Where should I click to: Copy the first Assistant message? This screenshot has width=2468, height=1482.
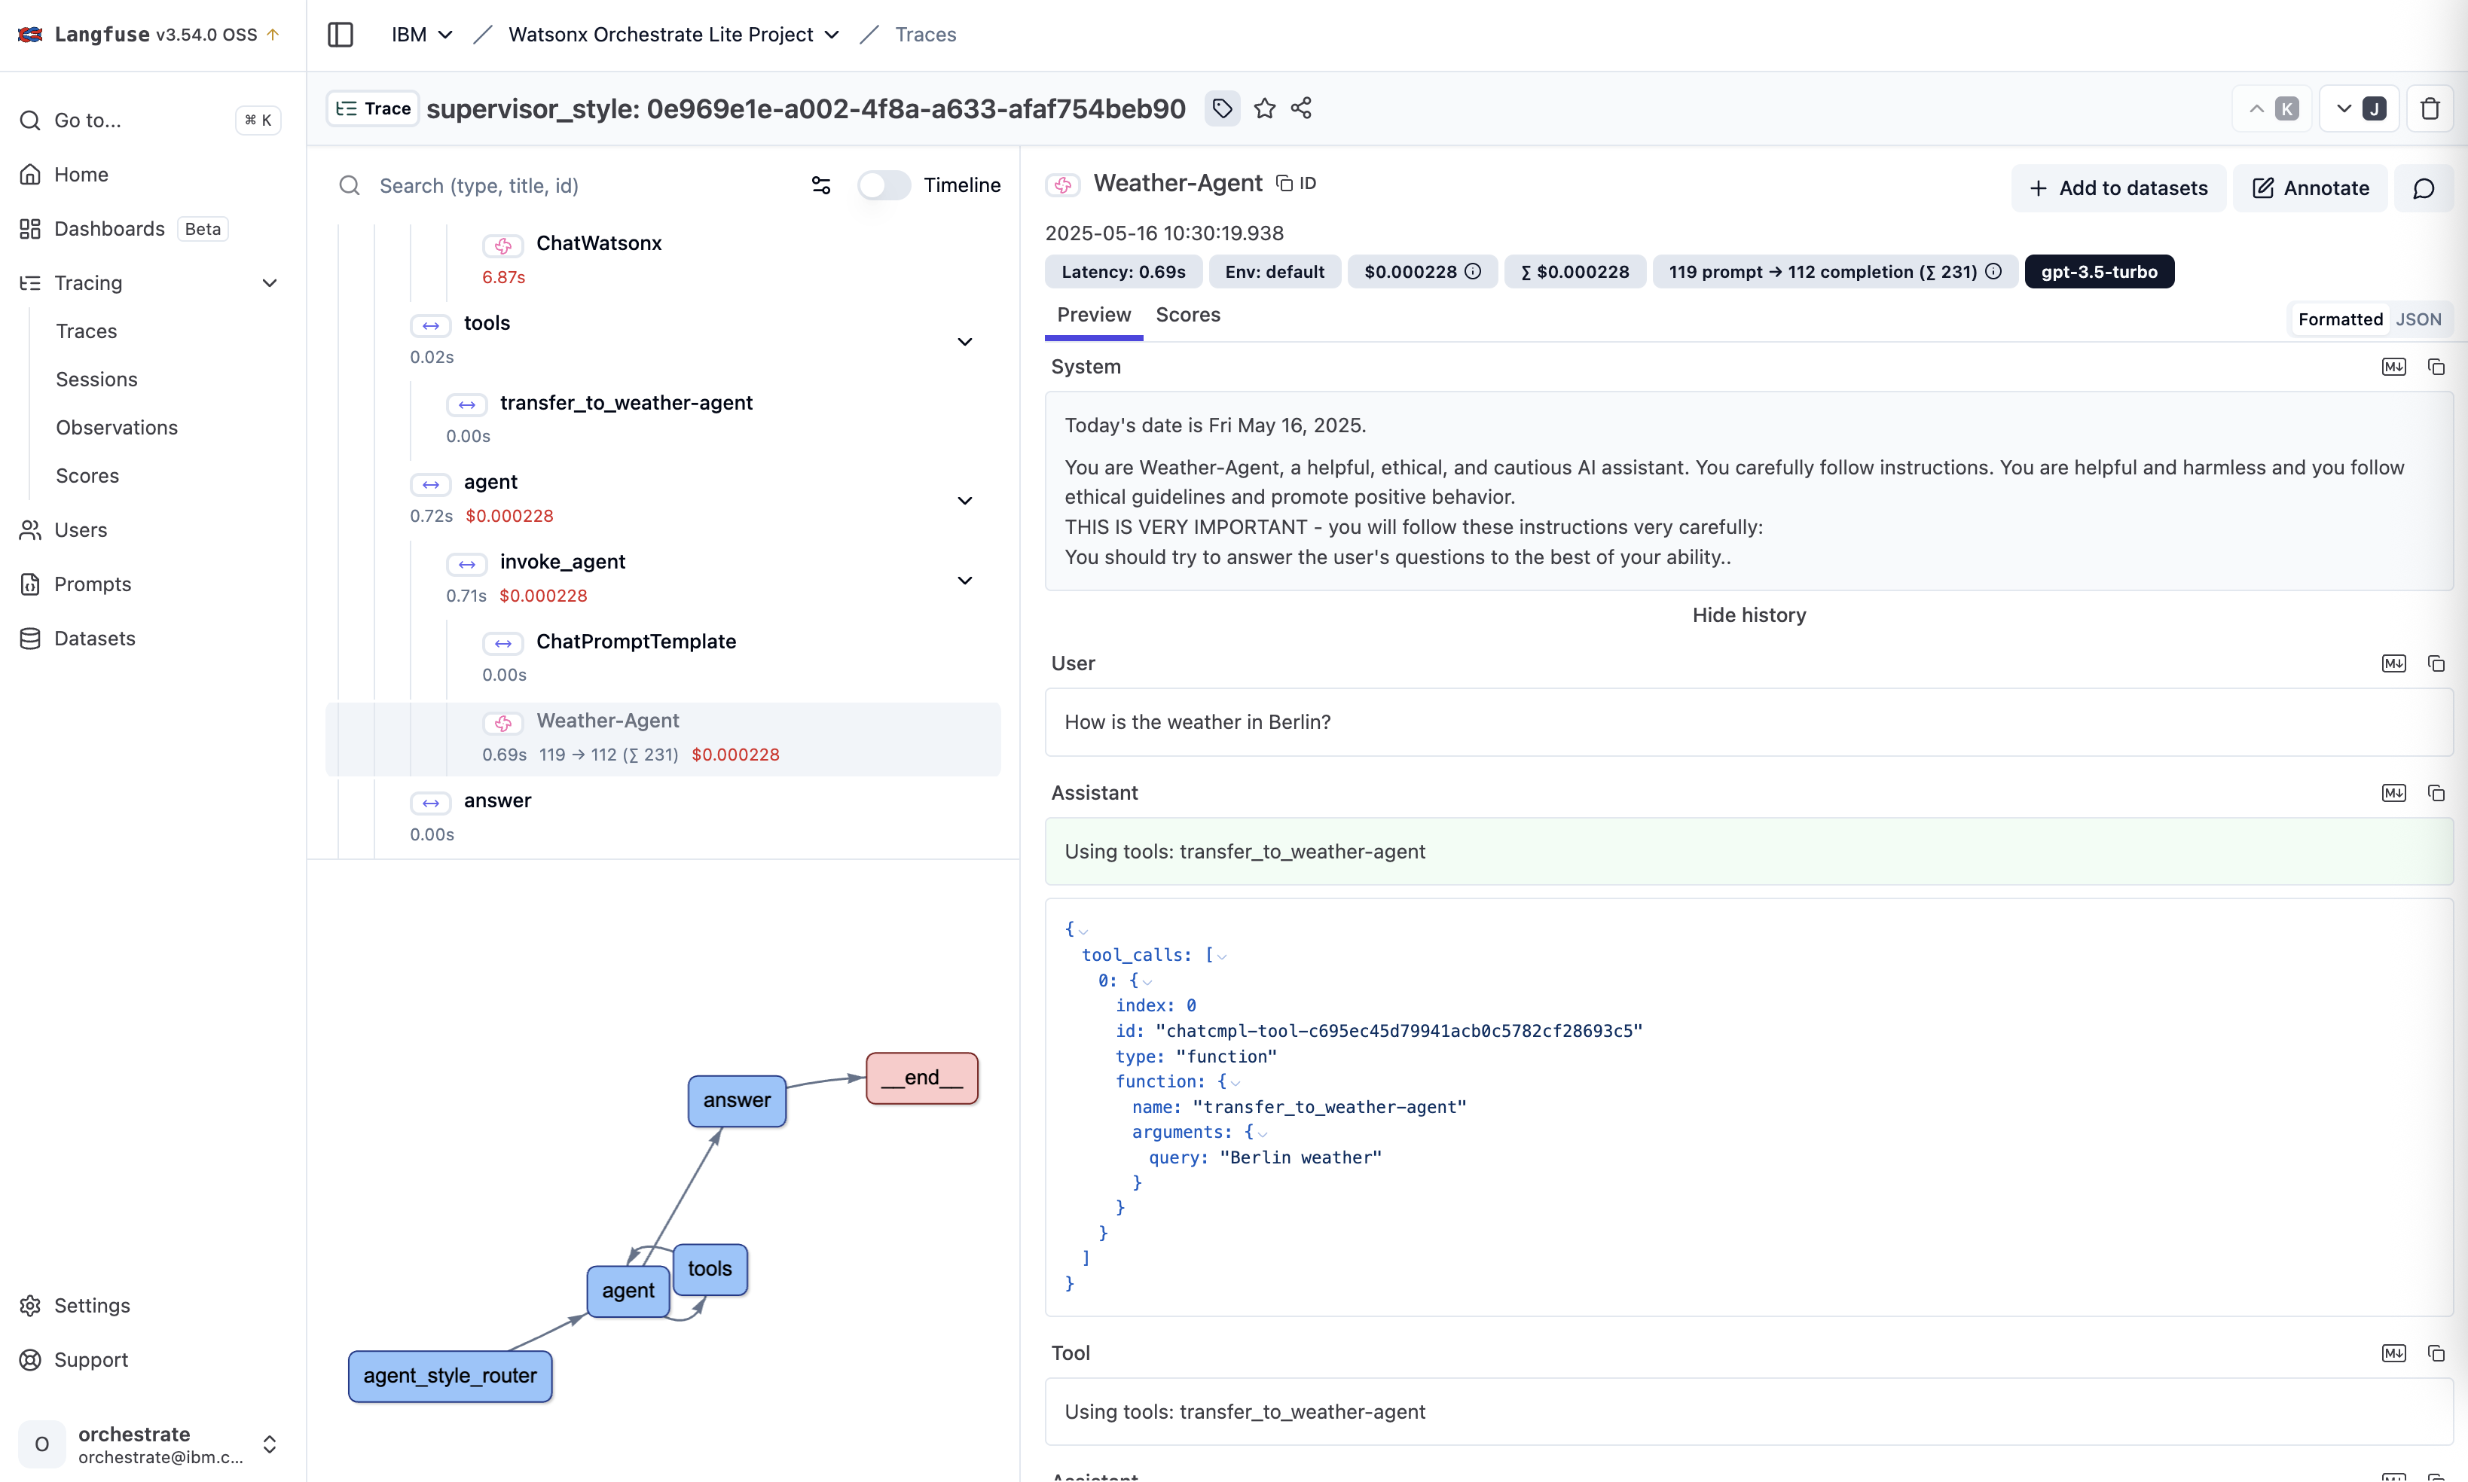[x=2436, y=792]
